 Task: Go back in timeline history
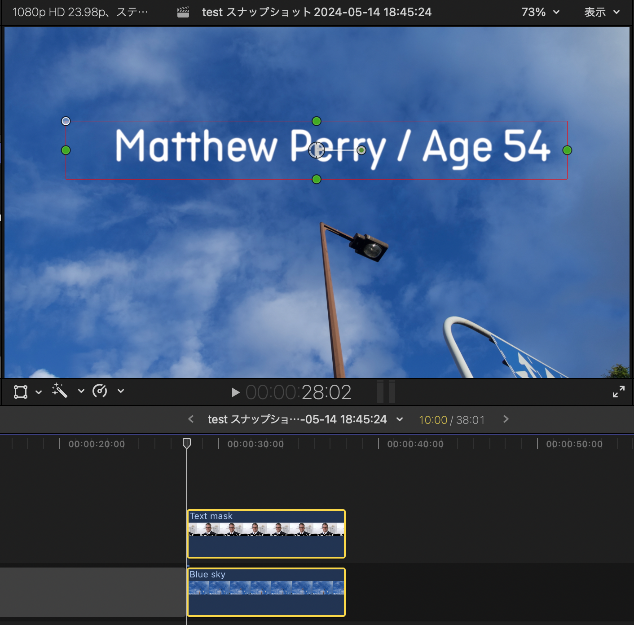tap(191, 419)
